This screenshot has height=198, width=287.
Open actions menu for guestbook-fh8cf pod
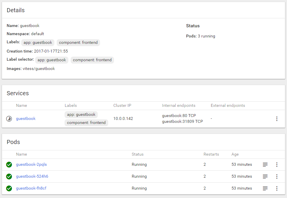point(277,188)
